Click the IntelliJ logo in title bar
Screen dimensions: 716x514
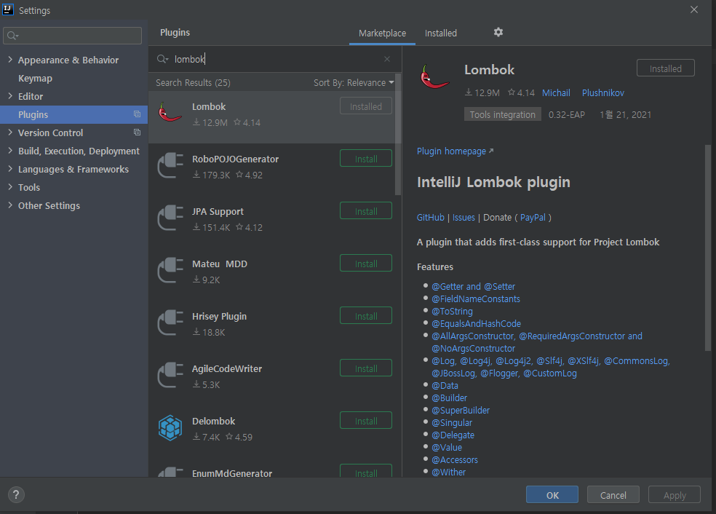coord(8,9)
